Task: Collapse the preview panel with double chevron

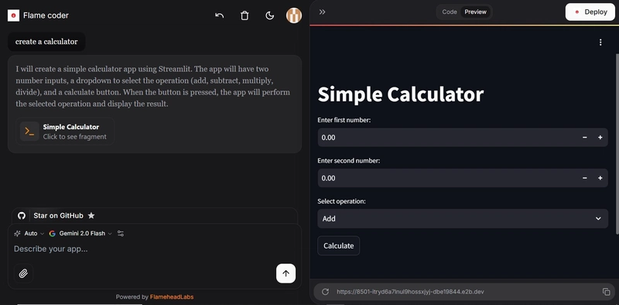Action: [x=322, y=12]
